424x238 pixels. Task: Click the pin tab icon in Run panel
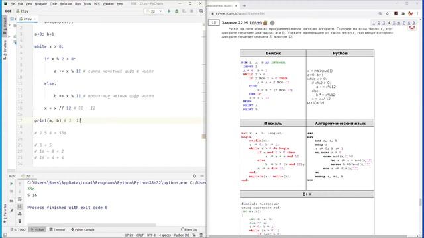click(x=11, y=210)
